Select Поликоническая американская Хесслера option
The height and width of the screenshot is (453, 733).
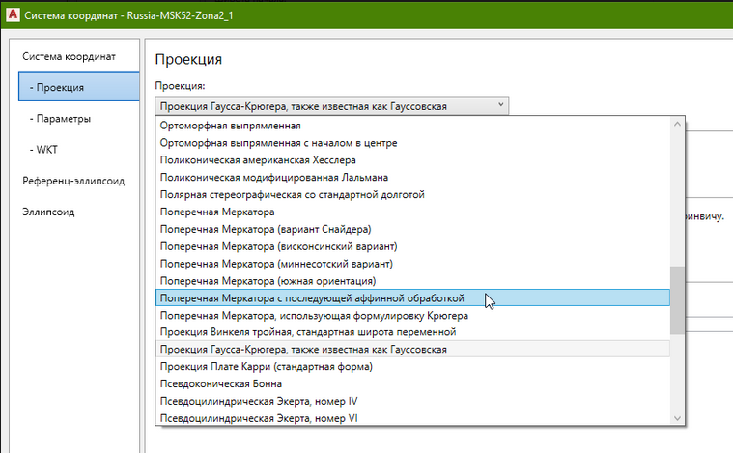pyautogui.click(x=259, y=160)
